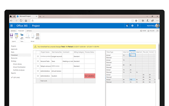Add page to favorites star

point(136,21)
